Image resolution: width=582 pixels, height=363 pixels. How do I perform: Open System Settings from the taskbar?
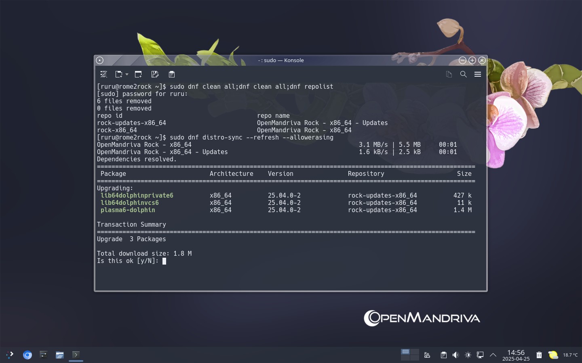43,355
